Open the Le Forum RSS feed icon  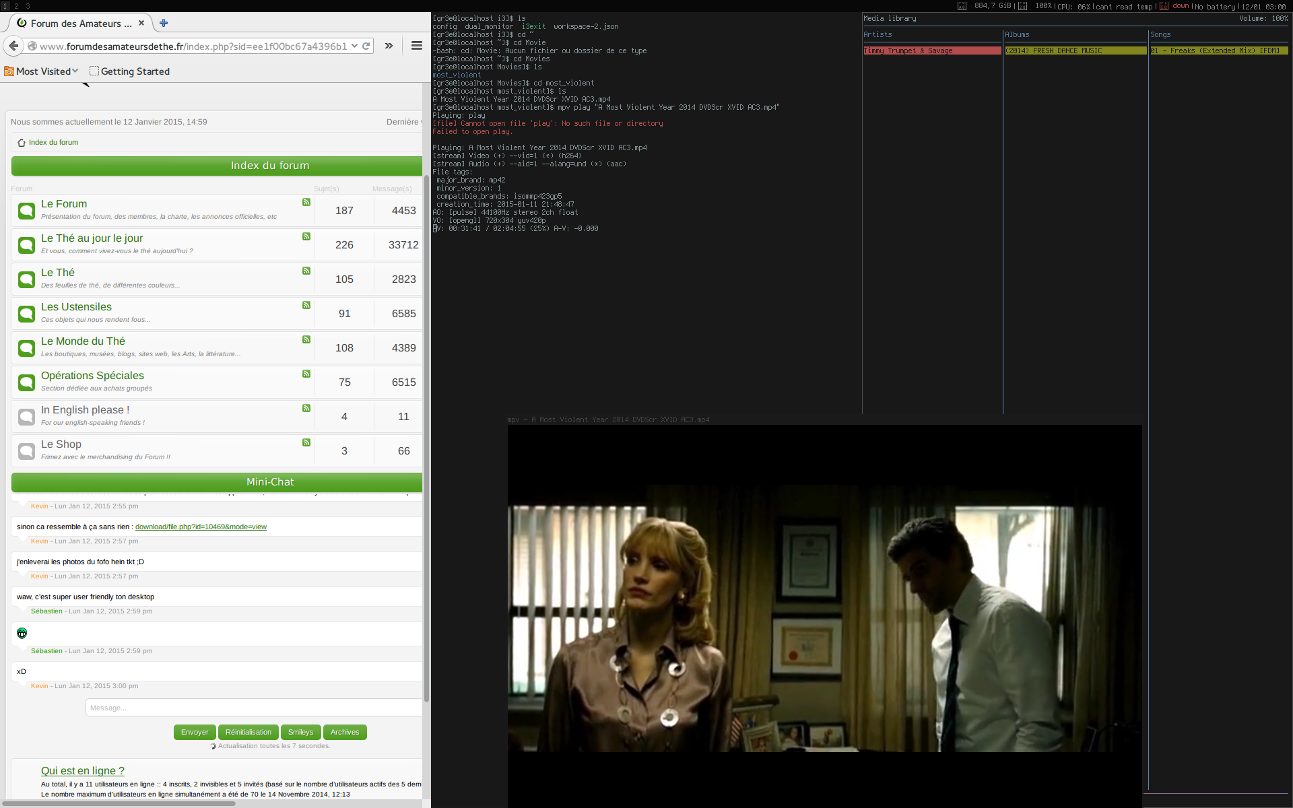306,202
